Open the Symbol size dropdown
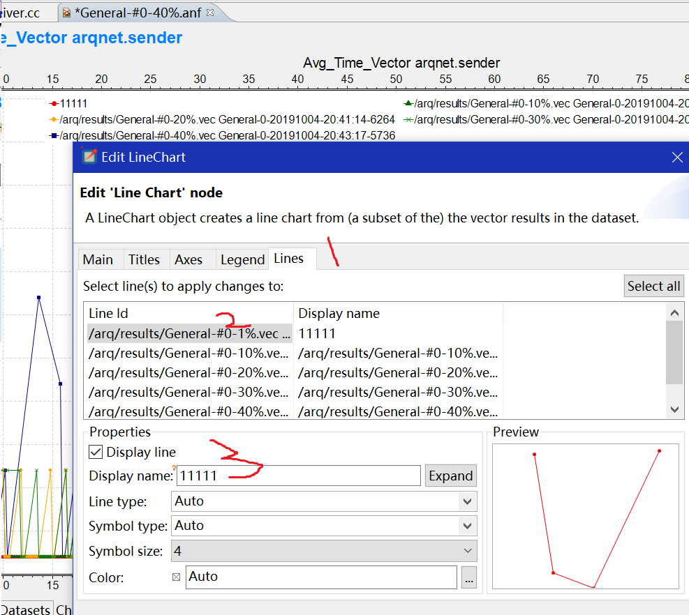Screen dimensions: 689x615 tap(324, 551)
